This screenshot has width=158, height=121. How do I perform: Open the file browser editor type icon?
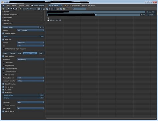4,9
